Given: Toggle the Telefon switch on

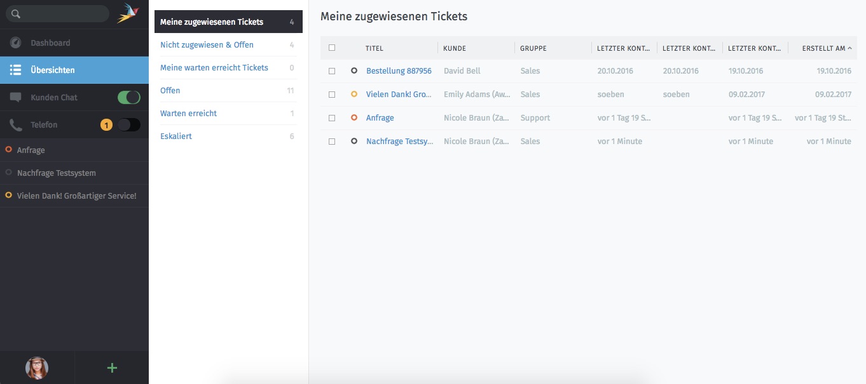Looking at the screenshot, I should (x=129, y=125).
